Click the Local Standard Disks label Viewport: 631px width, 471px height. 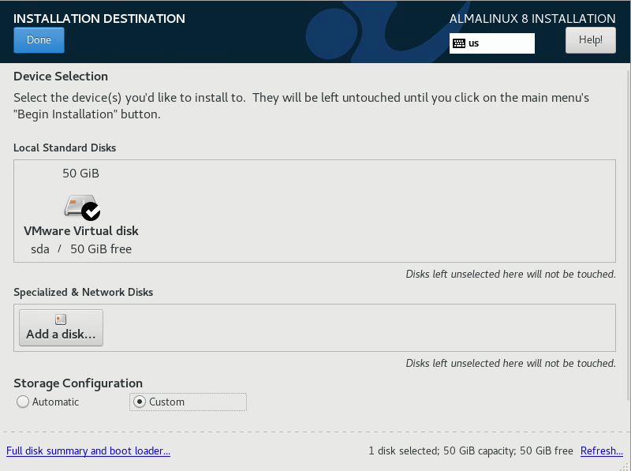click(x=65, y=148)
